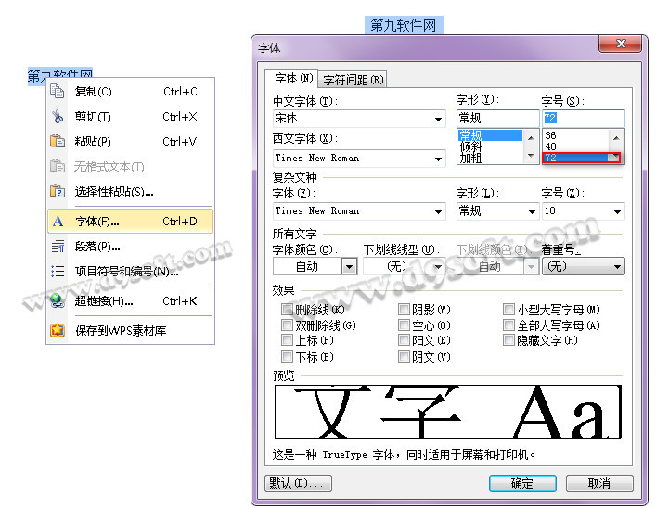656x509 pixels.
Task: Toggle the 小型大写字母(M) checkbox
Action: pos(508,310)
